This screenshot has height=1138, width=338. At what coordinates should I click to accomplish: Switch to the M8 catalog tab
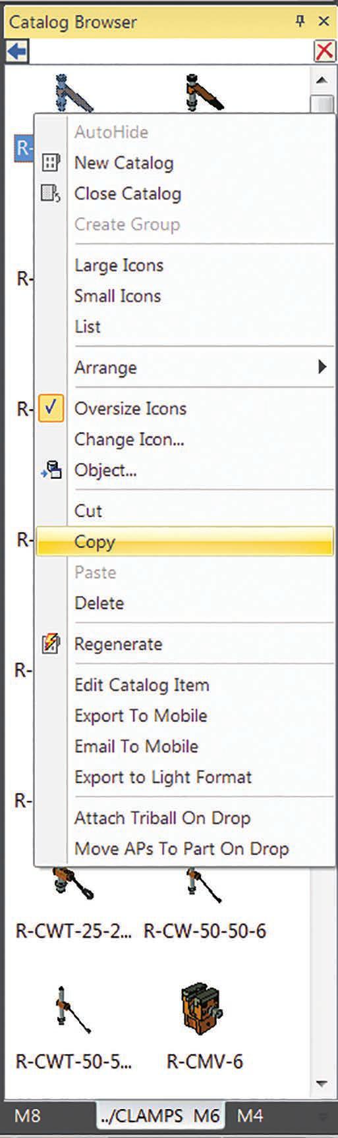[x=27, y=1116]
